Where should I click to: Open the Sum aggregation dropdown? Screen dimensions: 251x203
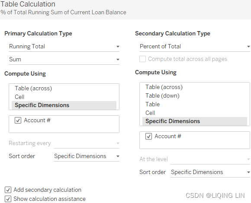(64, 60)
